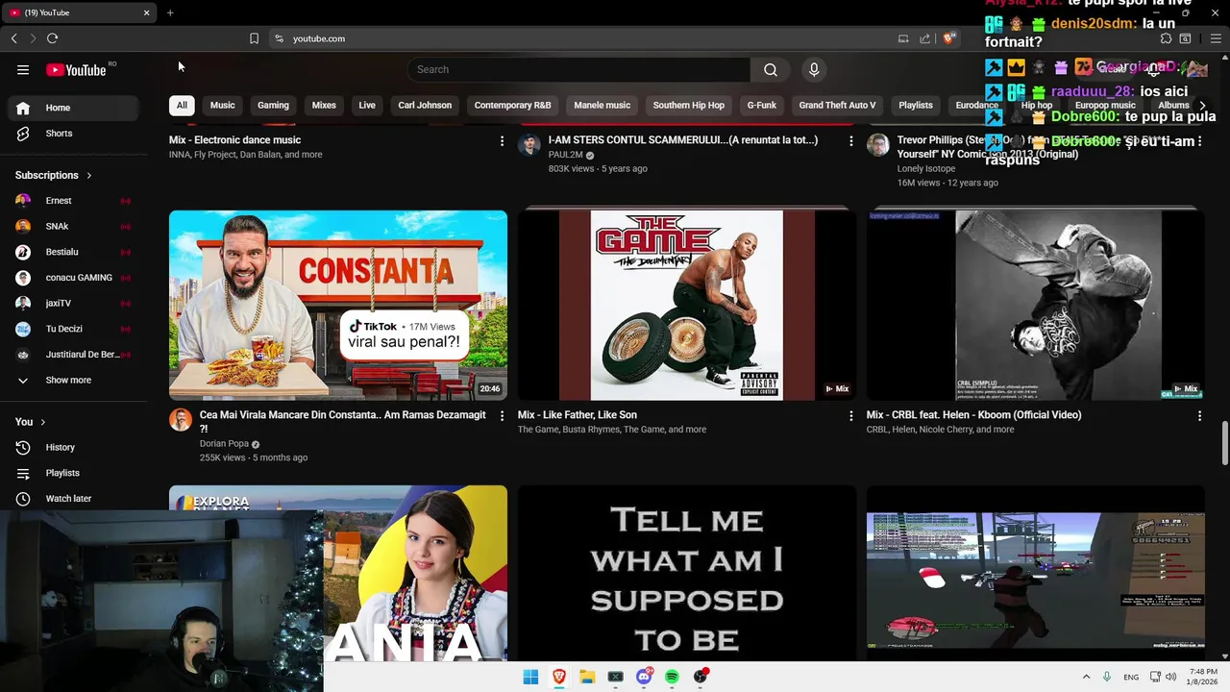Screen dimensions: 1230x692
Task: Select the Live filter chip
Action: 367,106
